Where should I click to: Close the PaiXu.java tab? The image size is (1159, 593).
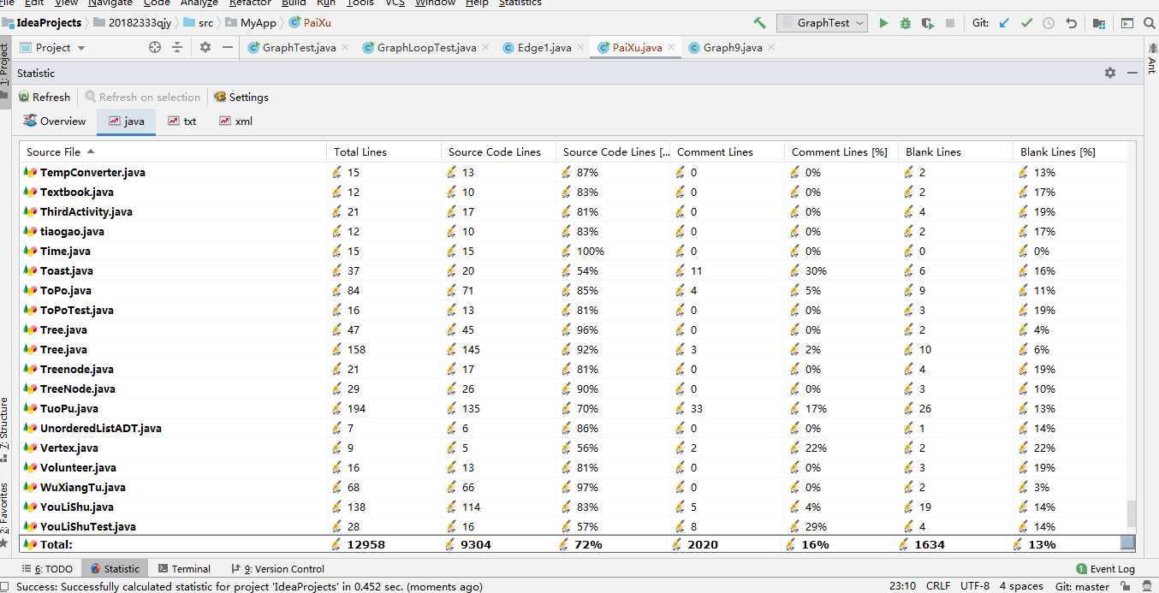click(x=671, y=47)
